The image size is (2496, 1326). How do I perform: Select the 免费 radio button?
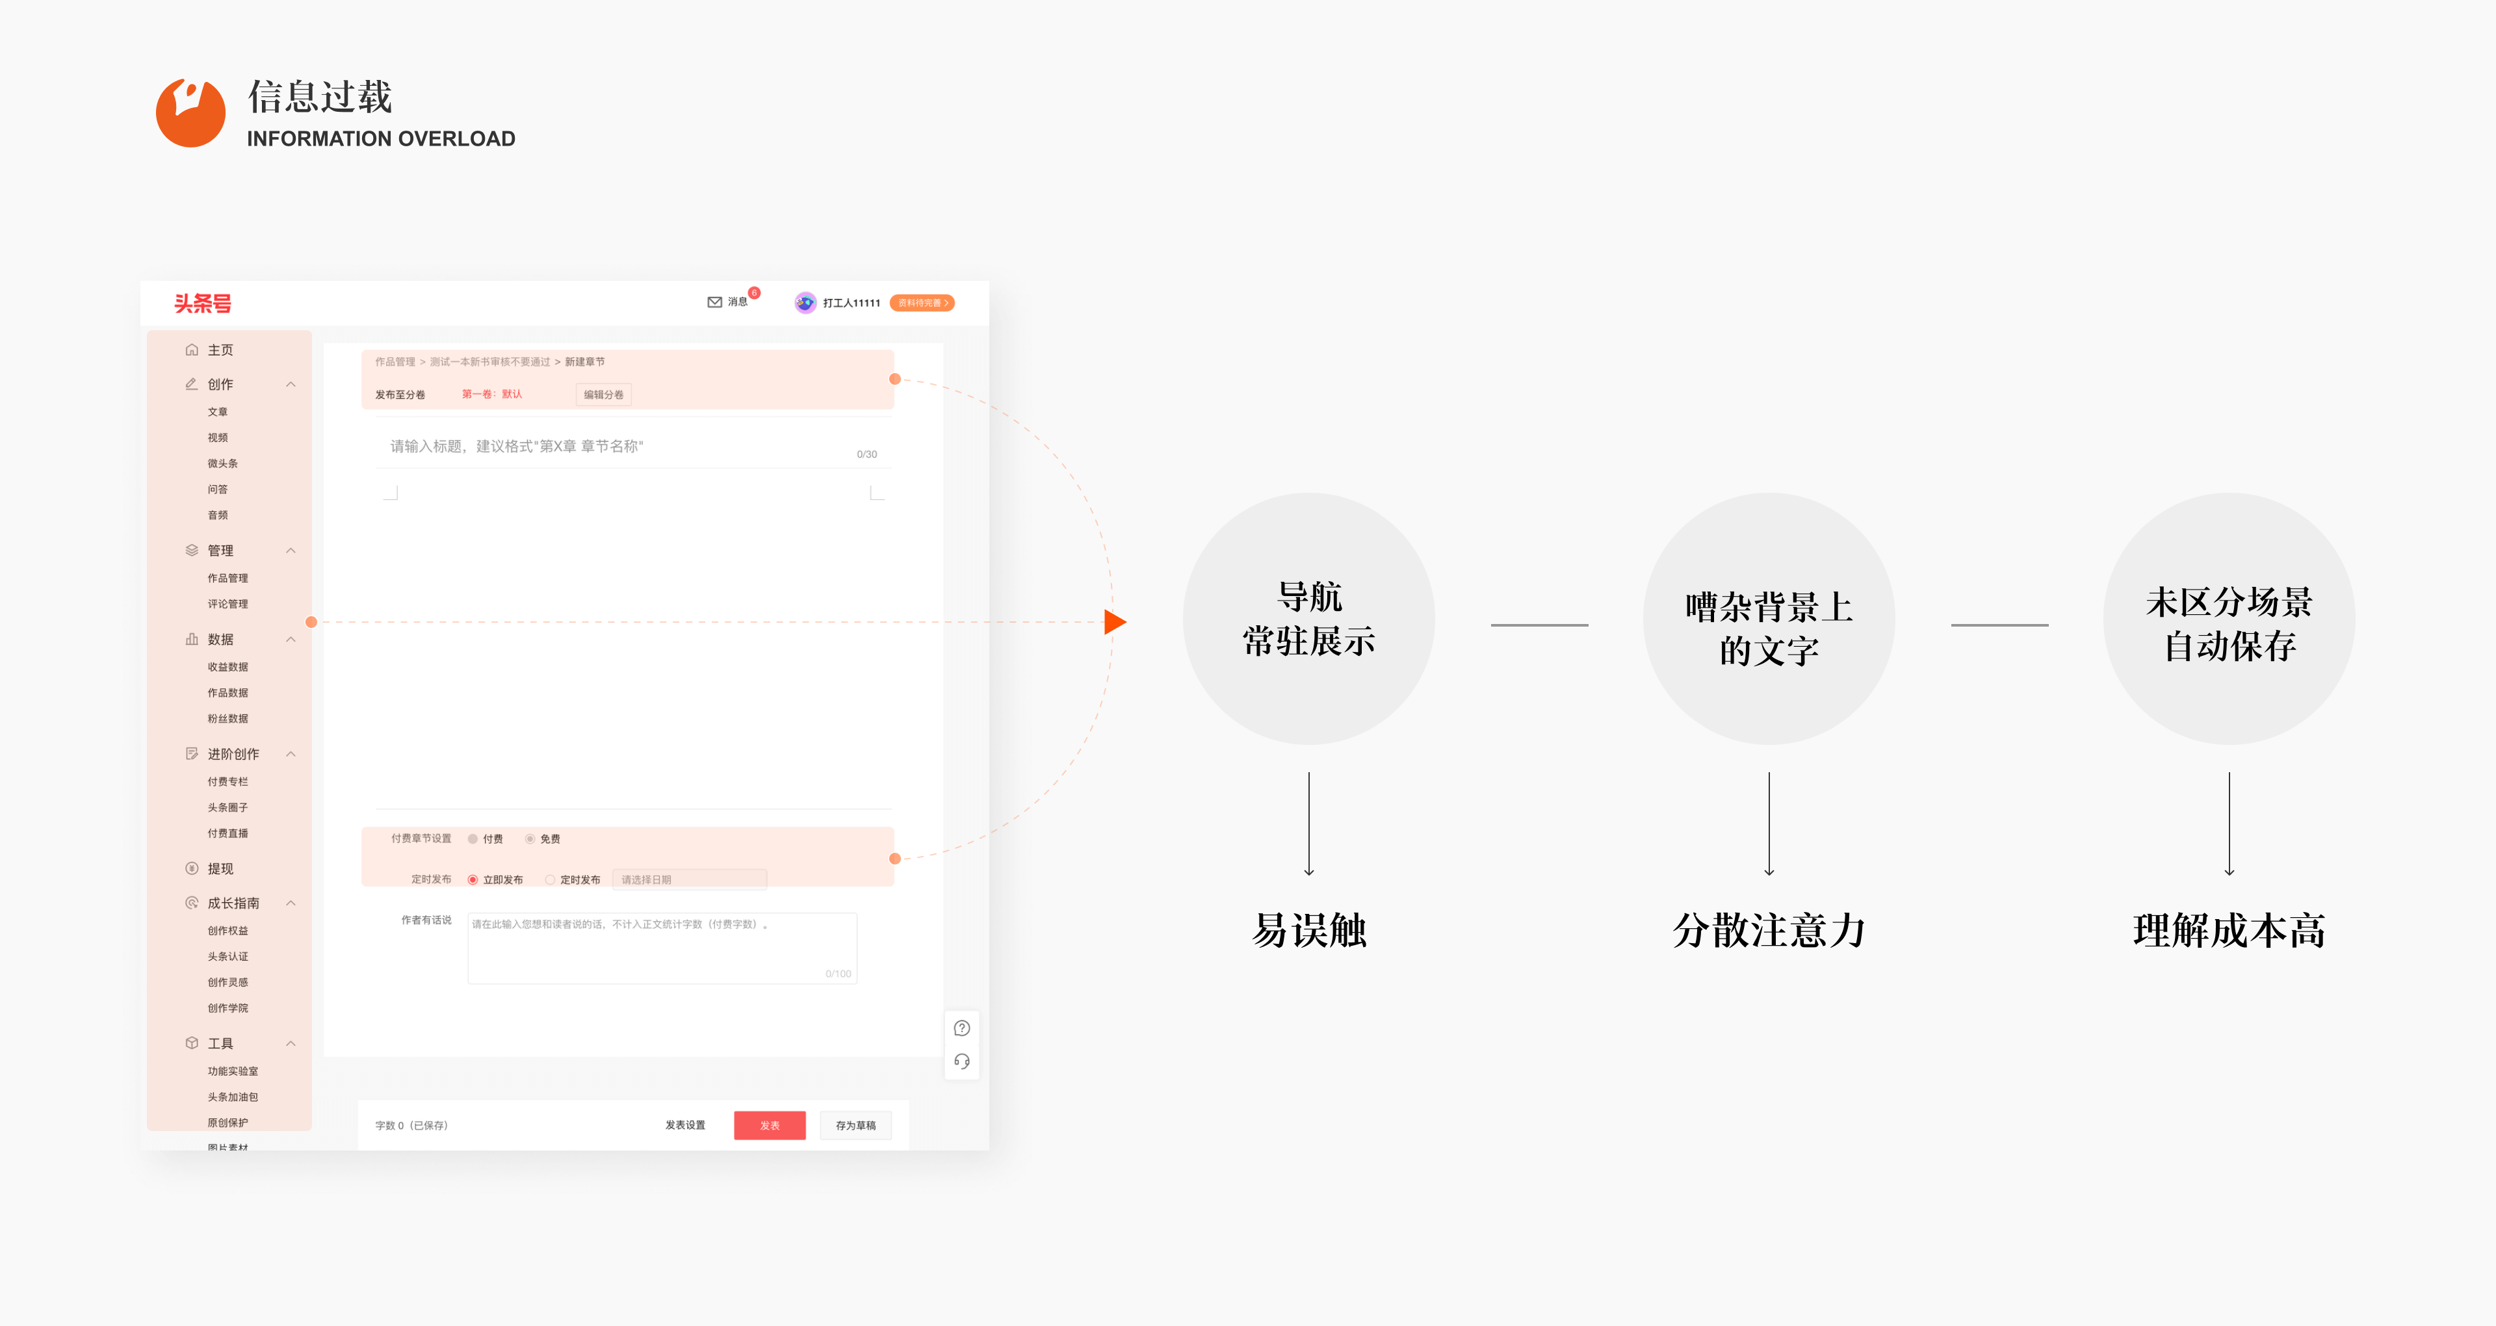[x=530, y=839]
